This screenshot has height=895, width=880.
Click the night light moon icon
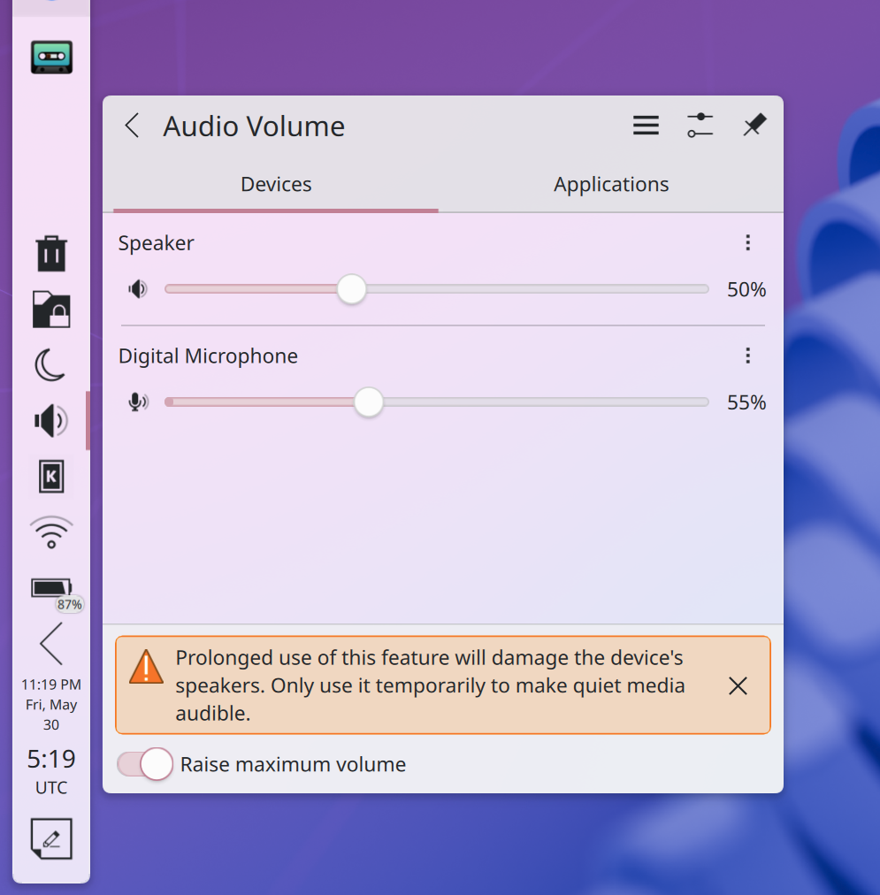51,364
